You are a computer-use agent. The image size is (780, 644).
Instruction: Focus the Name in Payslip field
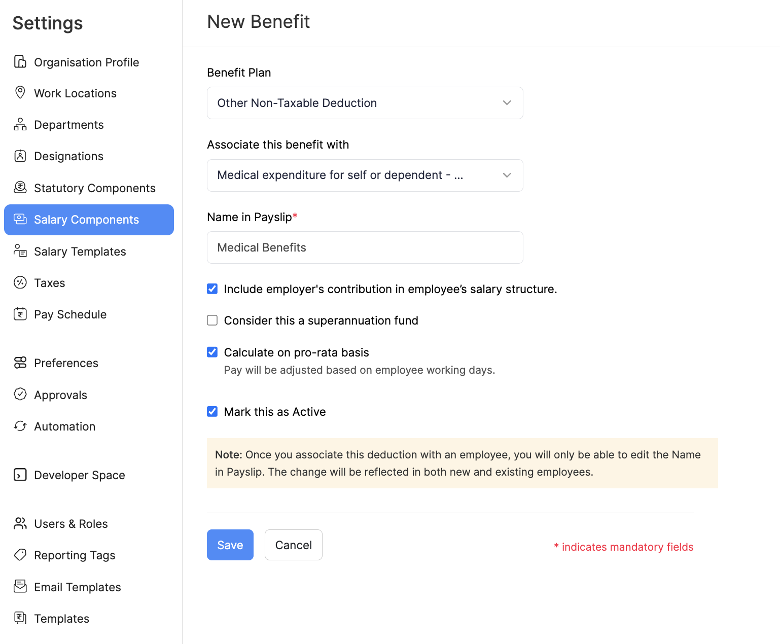[x=365, y=247]
